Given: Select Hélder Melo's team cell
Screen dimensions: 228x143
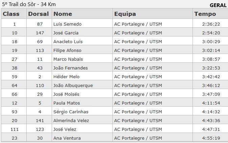Looking at the screenshot, I should click(138, 77).
